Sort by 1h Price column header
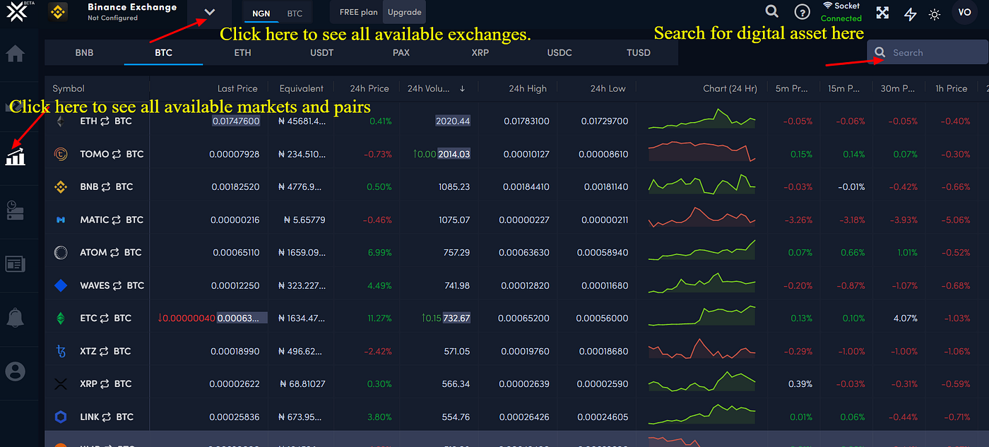This screenshot has width=989, height=447. tap(951, 88)
